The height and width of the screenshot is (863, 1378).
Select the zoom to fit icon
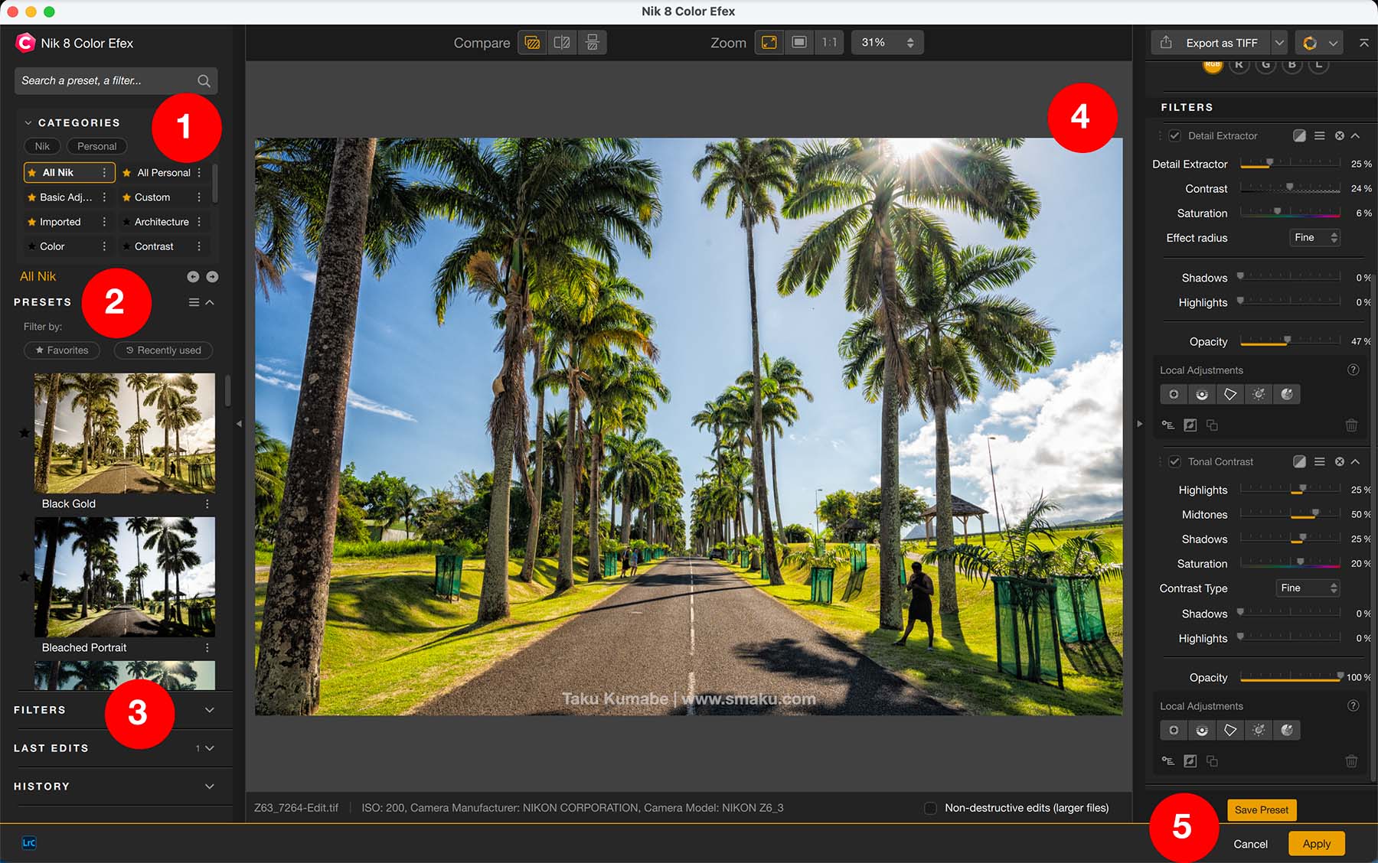tap(769, 43)
